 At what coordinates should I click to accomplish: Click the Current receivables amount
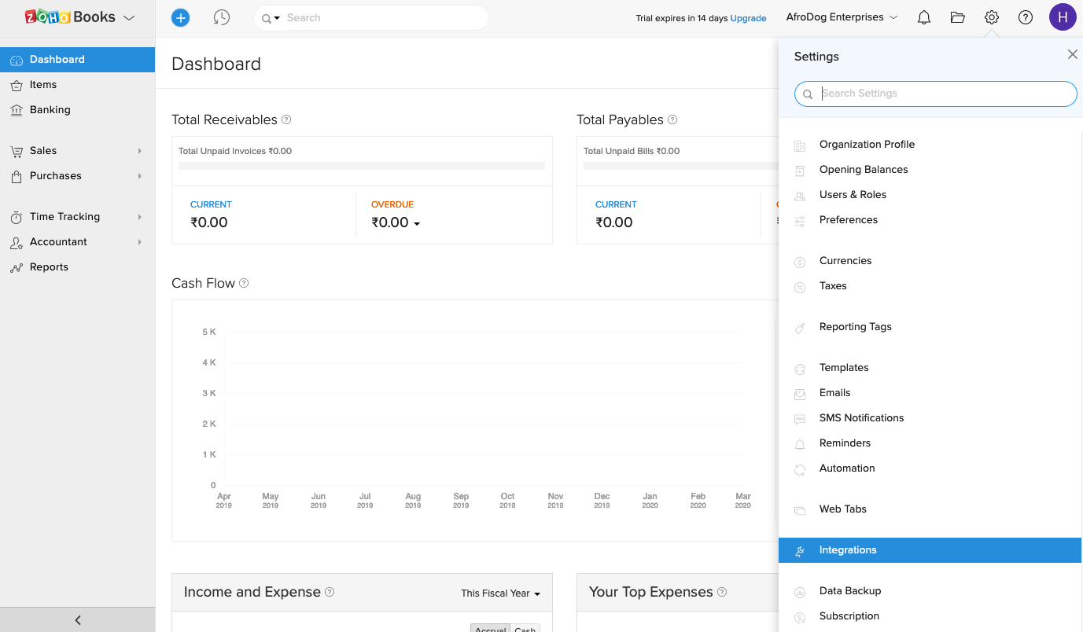[209, 222]
